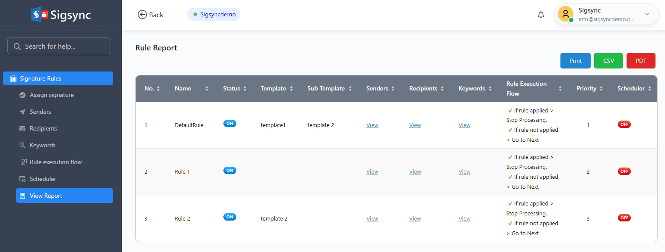Select the Signature Rules menu
The image size is (665, 252).
tap(58, 78)
